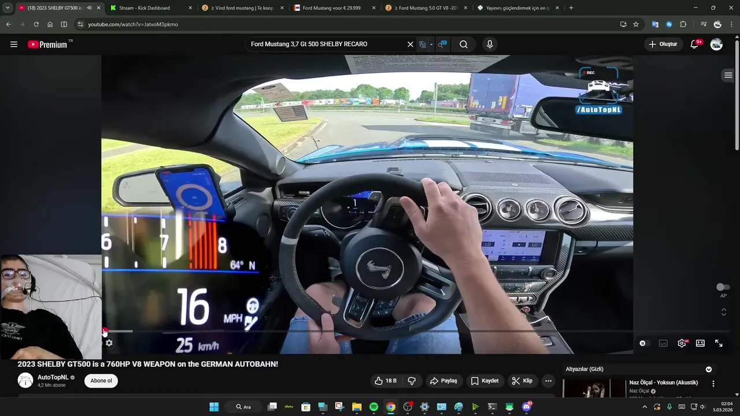Screen dimensions: 740x416
Task: Toggle autoplay switch in player
Action: [643, 343]
